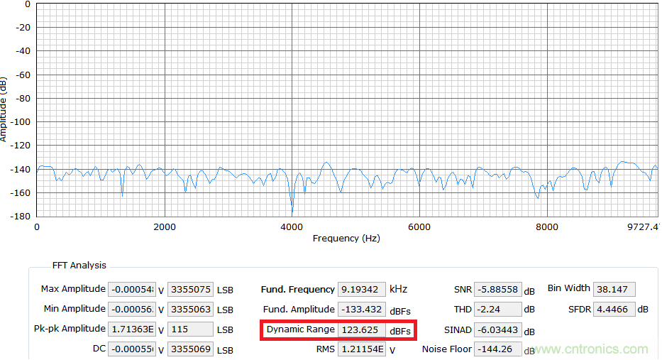The image size is (662, 360).
Task: Select the Min Amplitude LSB value 3355063
Action: [189, 310]
